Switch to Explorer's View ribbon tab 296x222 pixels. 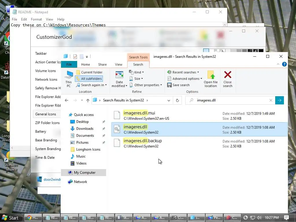coord(119,64)
